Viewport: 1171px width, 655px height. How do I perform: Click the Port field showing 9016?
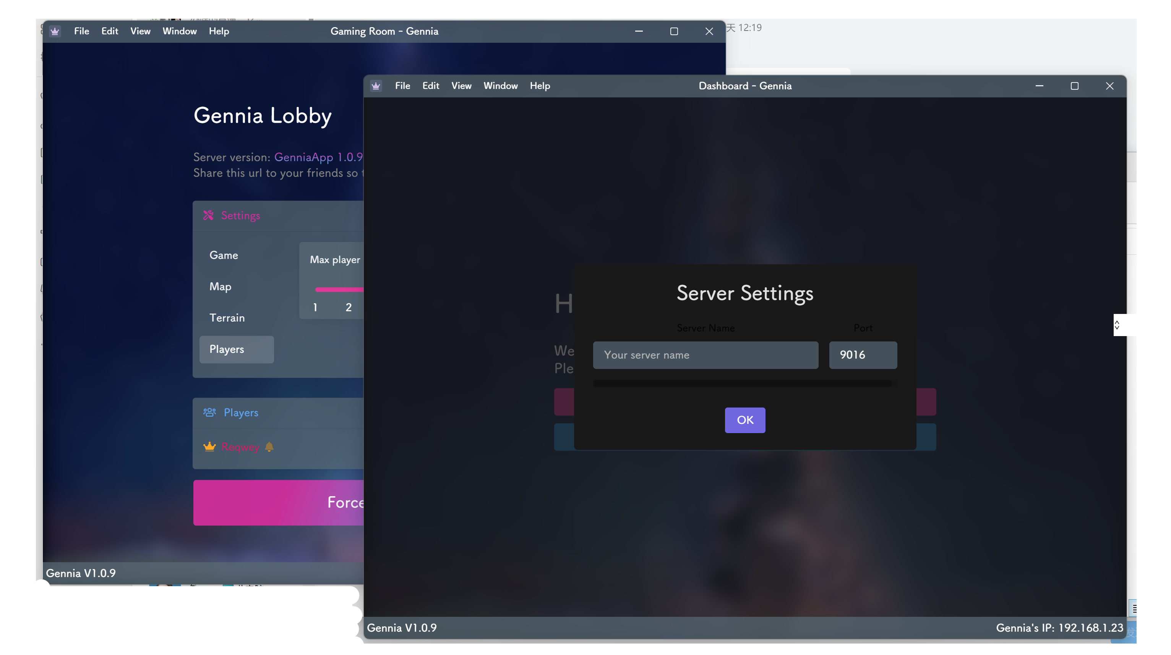coord(862,355)
